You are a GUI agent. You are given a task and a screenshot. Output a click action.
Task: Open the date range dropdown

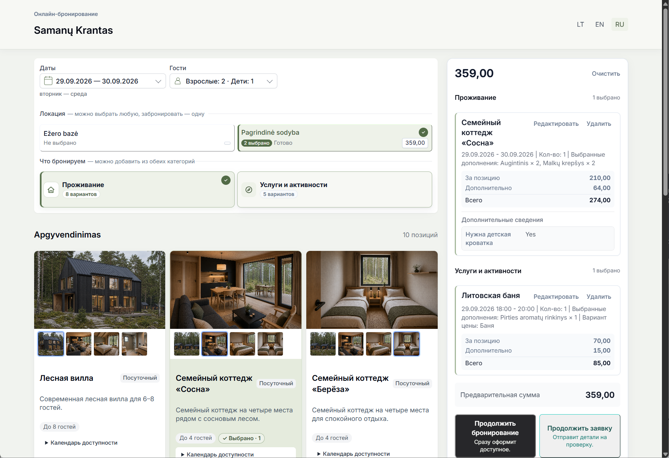[x=103, y=81]
